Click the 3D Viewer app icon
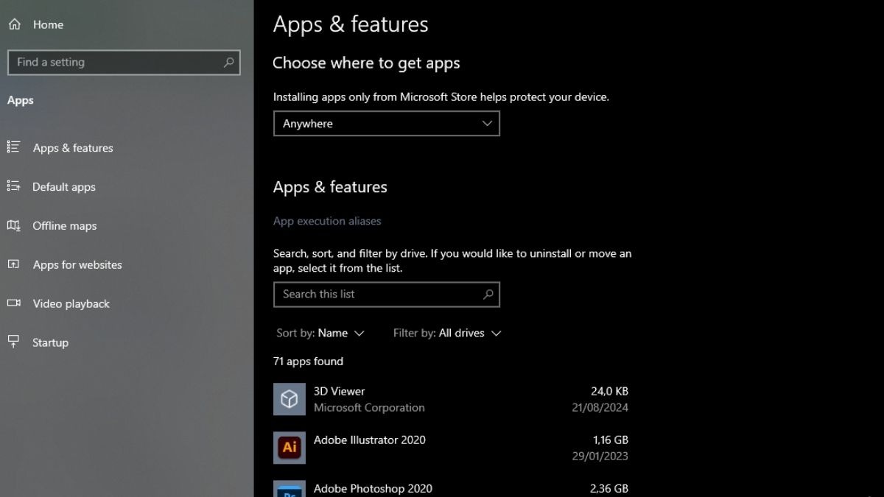This screenshot has height=497, width=884. [x=290, y=399]
